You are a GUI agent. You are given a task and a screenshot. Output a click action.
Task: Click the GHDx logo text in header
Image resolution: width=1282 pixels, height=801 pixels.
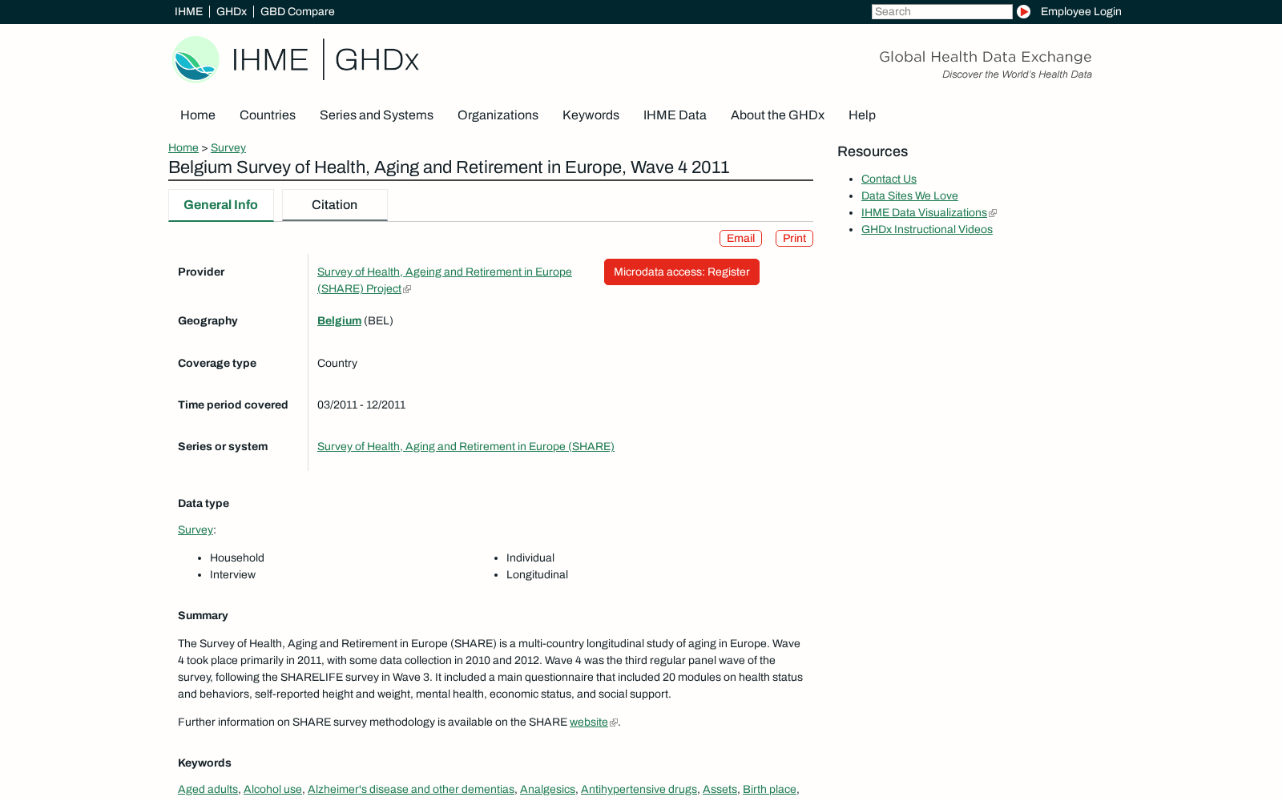point(377,60)
